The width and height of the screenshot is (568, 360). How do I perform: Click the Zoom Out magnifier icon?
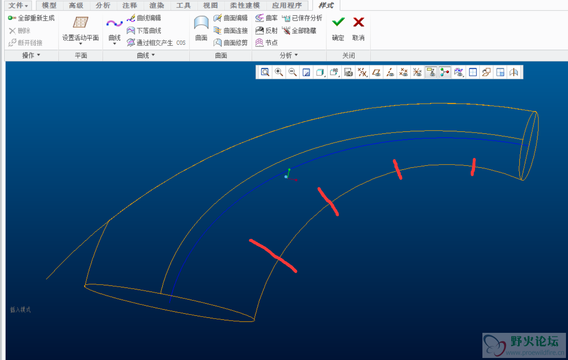click(293, 72)
